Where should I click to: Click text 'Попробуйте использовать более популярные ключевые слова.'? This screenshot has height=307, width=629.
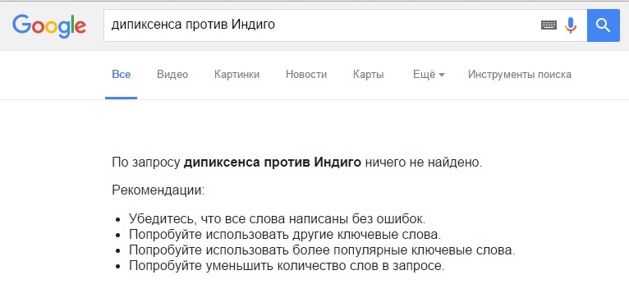[x=322, y=250]
